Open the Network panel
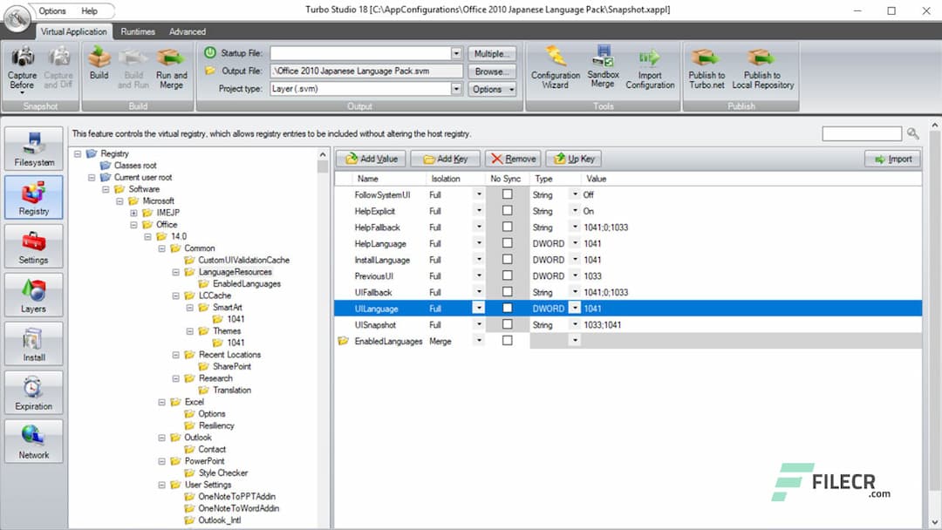Screen dimensions: 942x530 click(33, 440)
